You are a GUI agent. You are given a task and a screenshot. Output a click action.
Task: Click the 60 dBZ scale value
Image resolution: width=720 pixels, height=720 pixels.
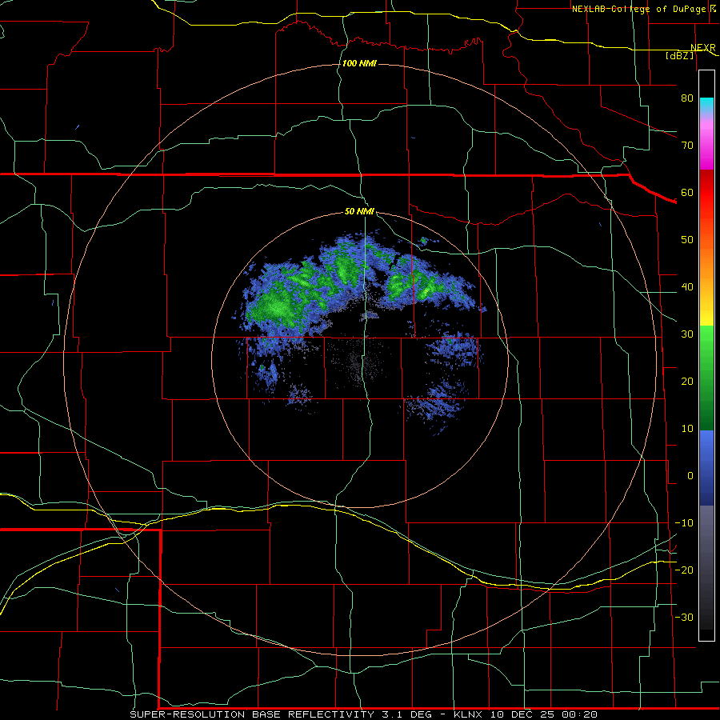tap(687, 192)
